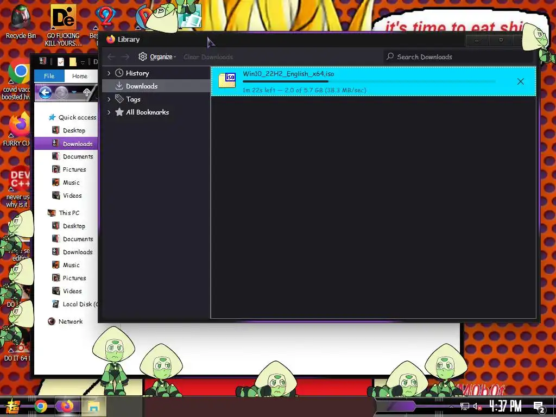Click the Firefox taskbar icon
This screenshot has width=556, height=417.
(x=67, y=406)
